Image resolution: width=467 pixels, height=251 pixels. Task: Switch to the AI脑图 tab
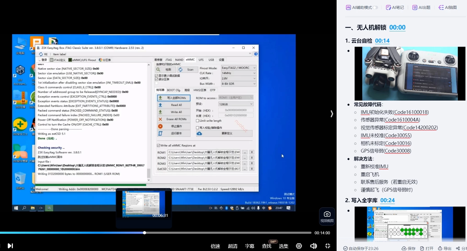click(x=448, y=8)
